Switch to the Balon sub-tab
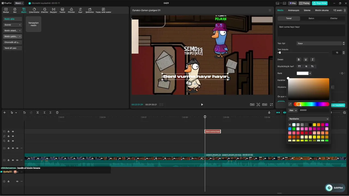This screenshot has width=349, height=196. coord(311,19)
